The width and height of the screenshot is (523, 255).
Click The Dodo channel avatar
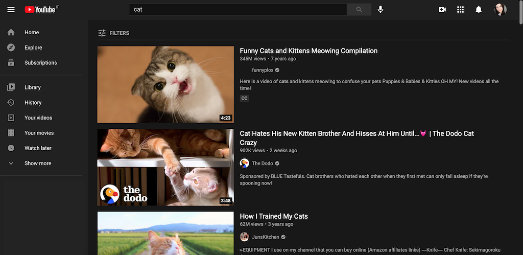[x=244, y=163]
